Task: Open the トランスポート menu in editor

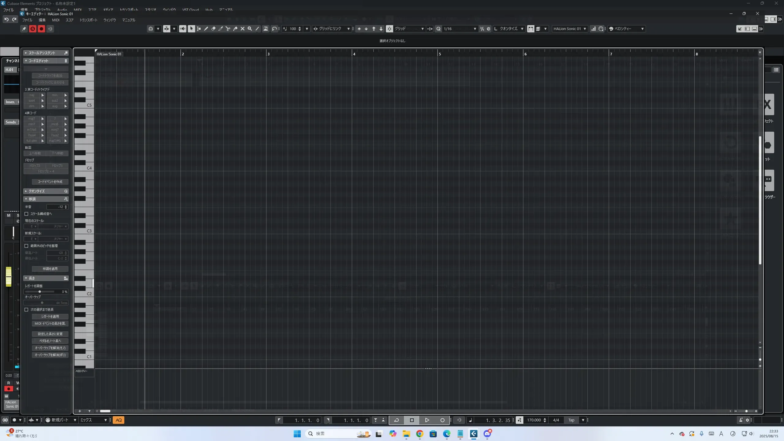Action: pos(88,20)
